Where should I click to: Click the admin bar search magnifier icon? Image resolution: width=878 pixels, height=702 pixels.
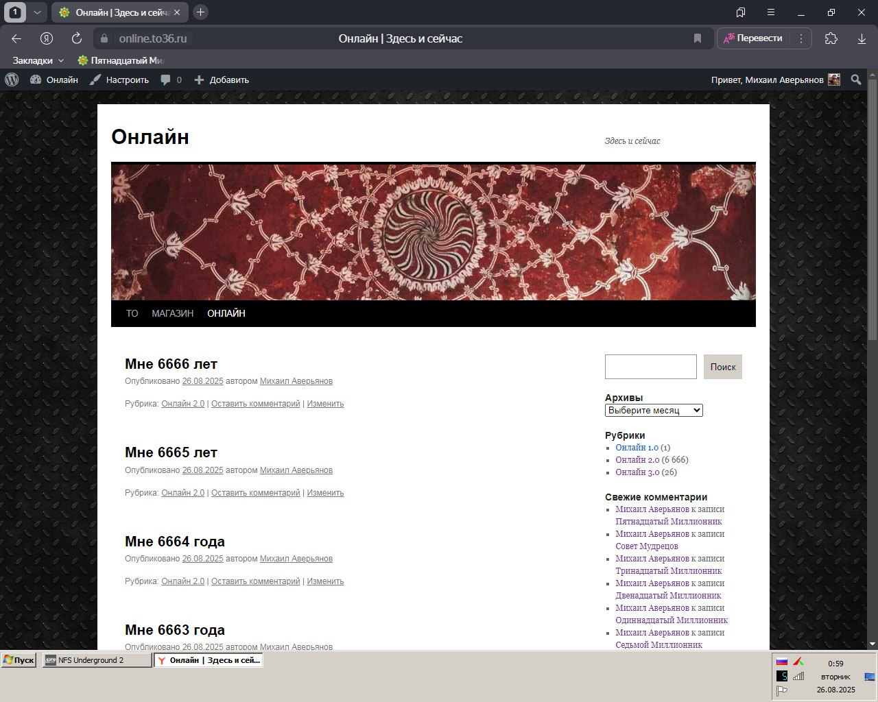(856, 80)
